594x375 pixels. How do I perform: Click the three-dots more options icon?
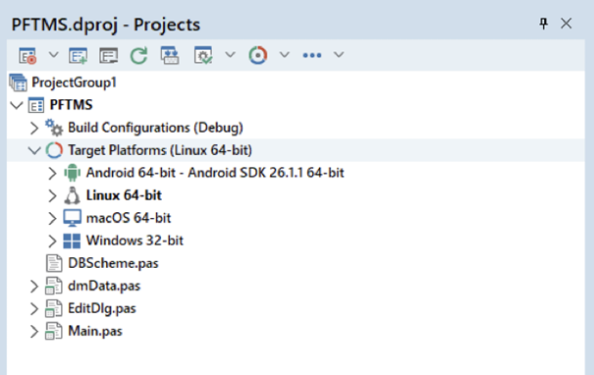[x=312, y=55]
